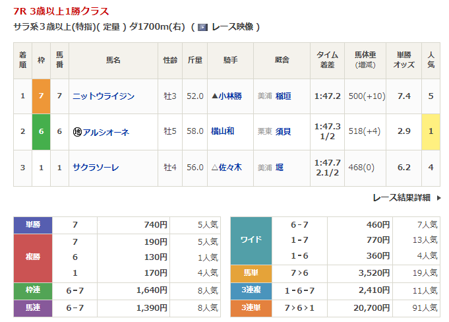Screen dimensions: 449x322
Task: Click jockey 小林勝's name
Action: click(231, 96)
